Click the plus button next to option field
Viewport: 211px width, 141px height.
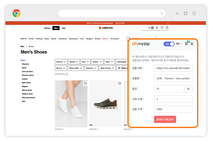188,88
